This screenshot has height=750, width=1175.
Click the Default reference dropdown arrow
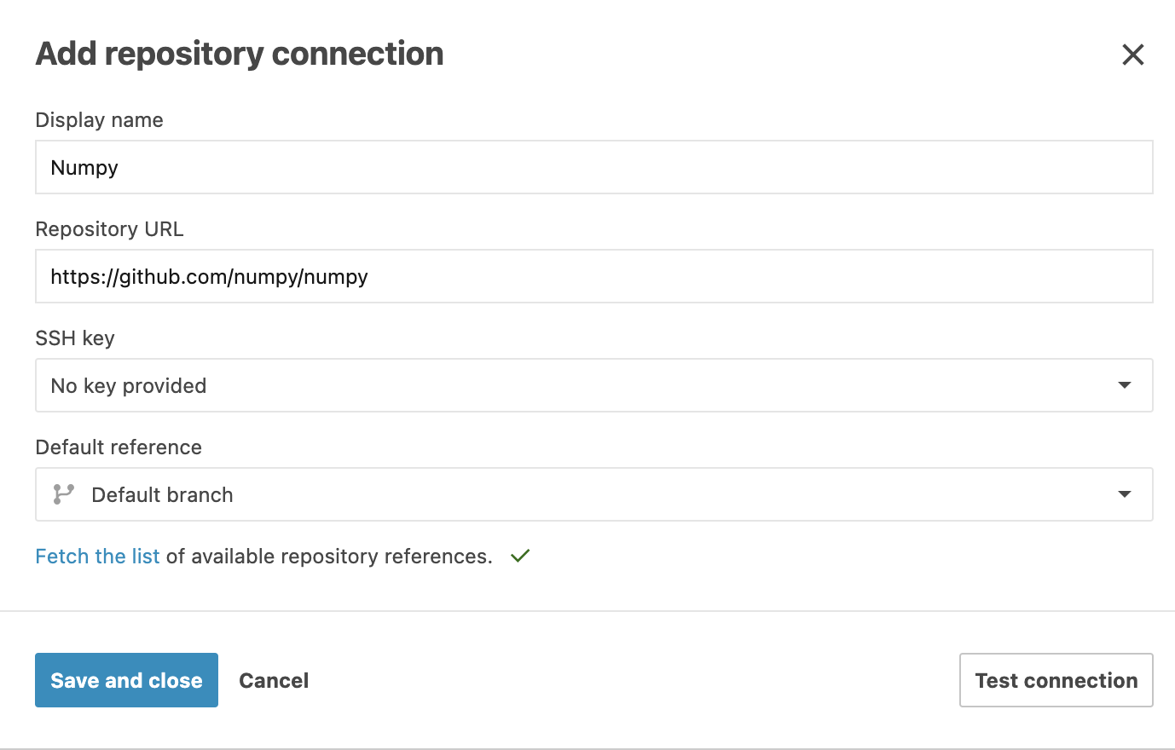pos(1124,493)
